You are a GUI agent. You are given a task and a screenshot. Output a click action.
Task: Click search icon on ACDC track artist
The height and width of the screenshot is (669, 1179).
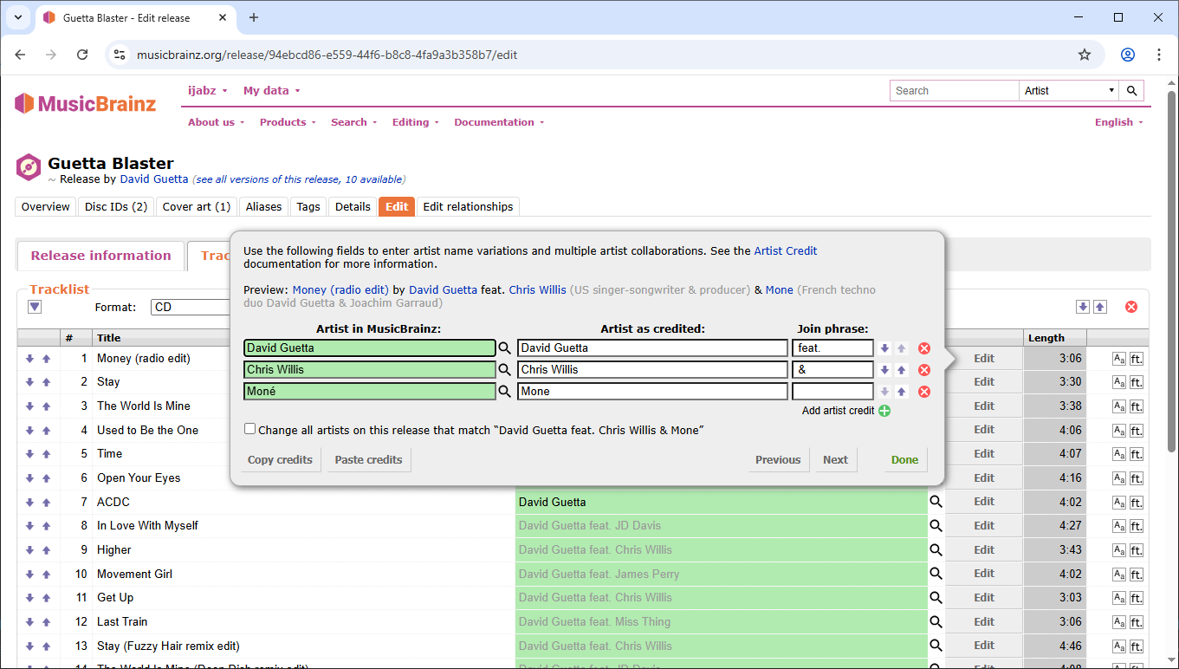pyautogui.click(x=936, y=502)
